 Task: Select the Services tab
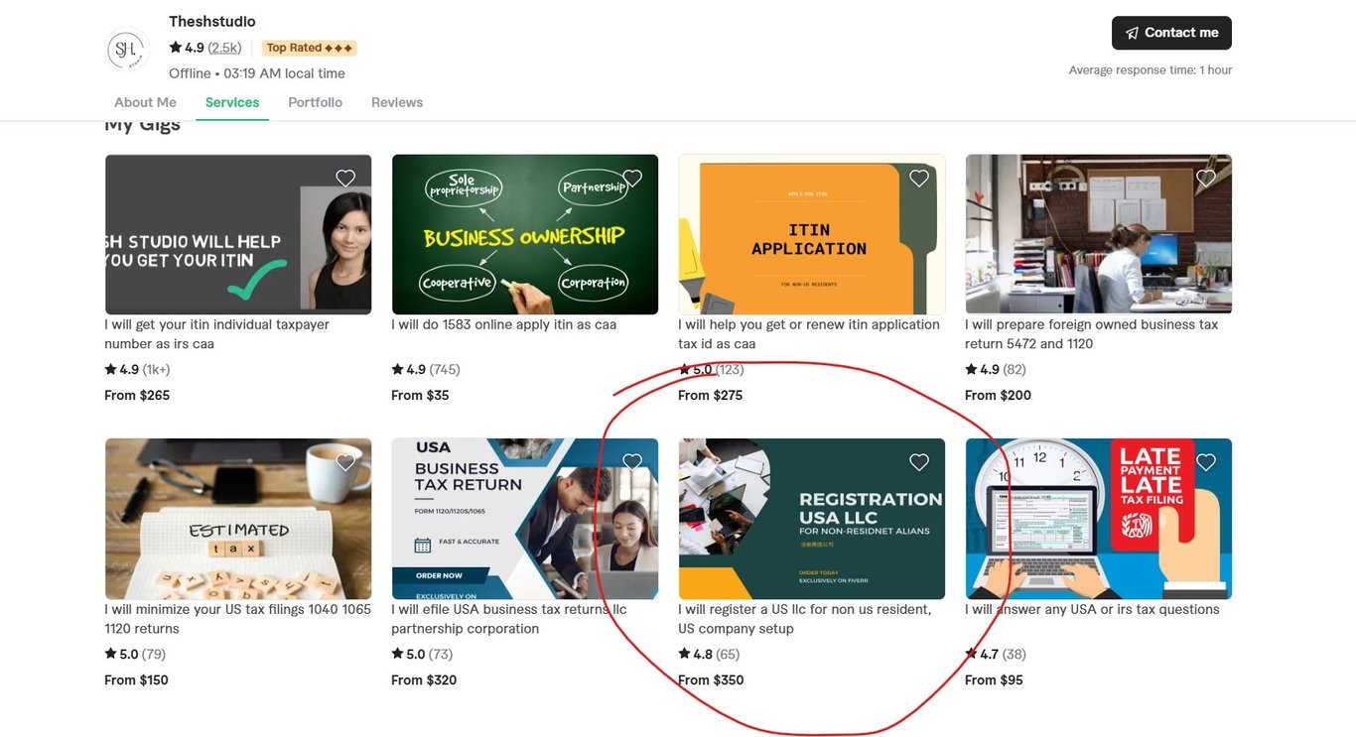(232, 102)
